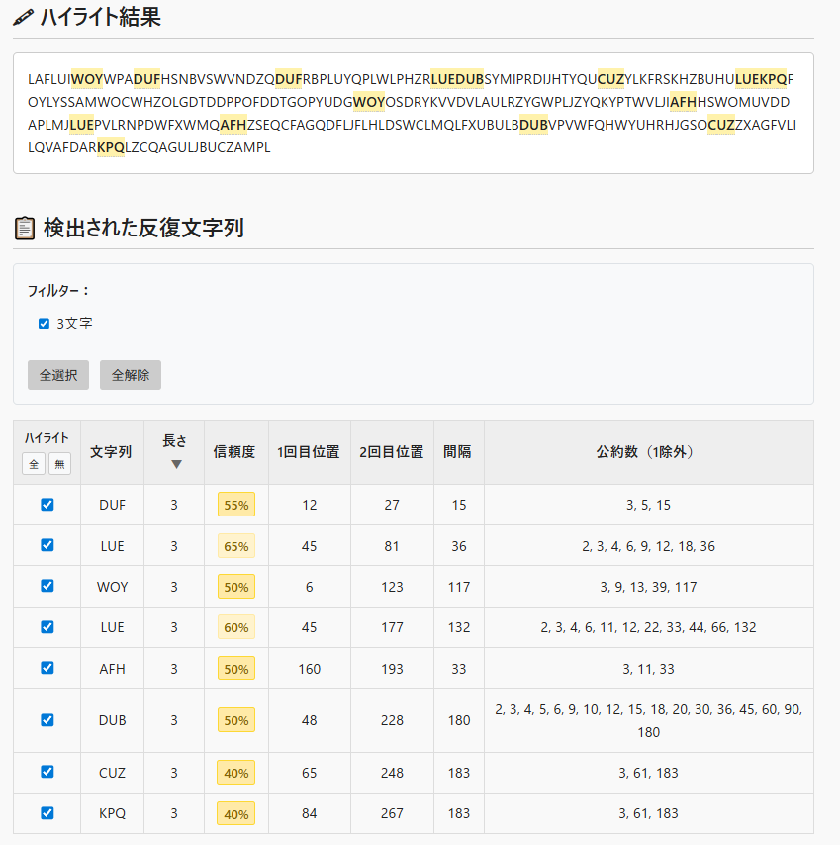Toggle highlight checkbox for WOY row

pyautogui.click(x=47, y=586)
